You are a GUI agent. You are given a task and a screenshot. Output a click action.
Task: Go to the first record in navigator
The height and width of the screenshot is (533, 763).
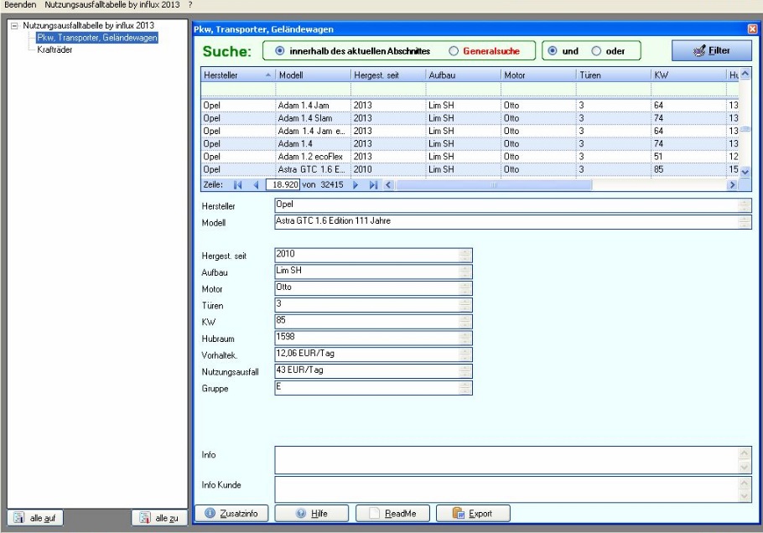[237, 185]
